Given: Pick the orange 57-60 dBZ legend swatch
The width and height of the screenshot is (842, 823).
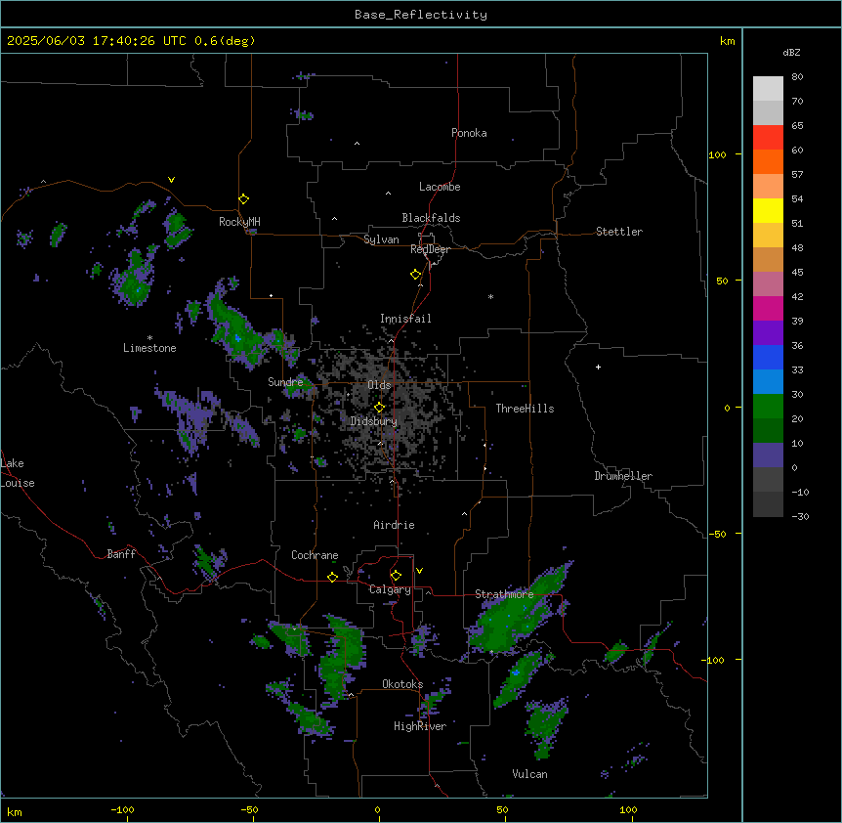Looking at the screenshot, I should click(768, 161).
